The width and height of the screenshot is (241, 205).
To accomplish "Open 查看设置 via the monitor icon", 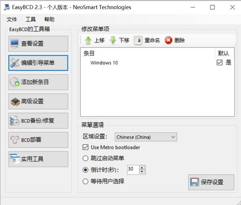I will point(14,44).
